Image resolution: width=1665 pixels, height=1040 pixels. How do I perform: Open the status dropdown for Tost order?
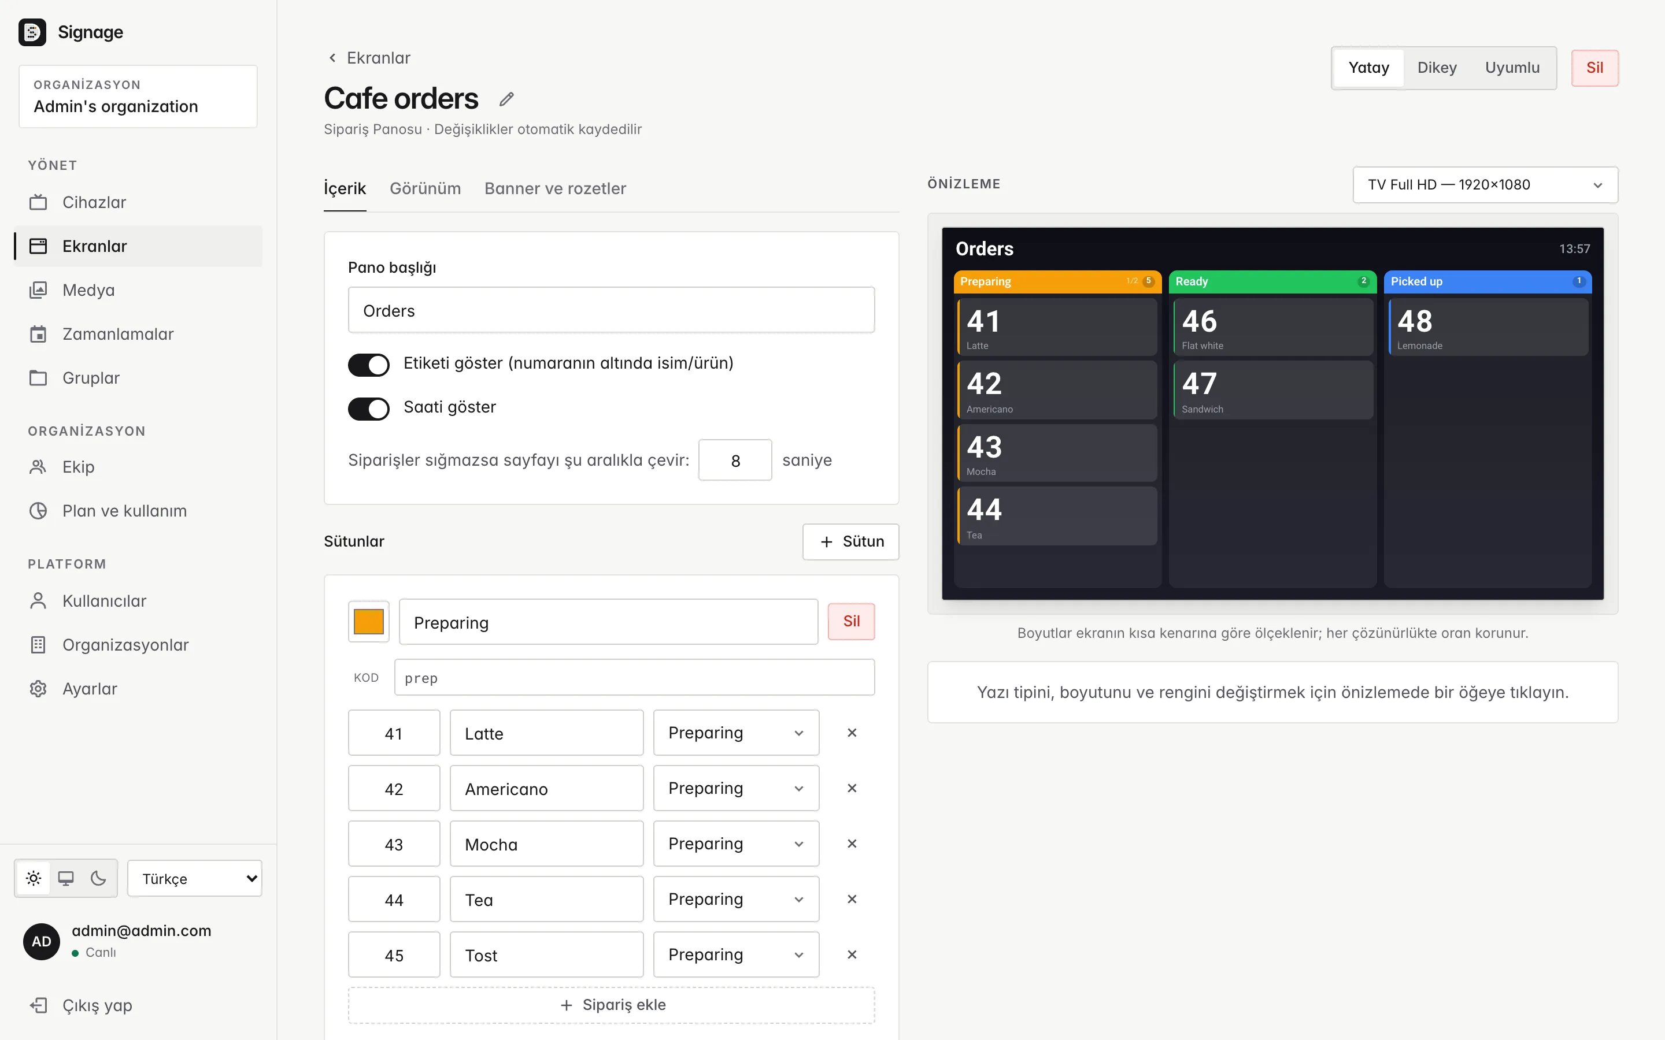click(x=735, y=954)
